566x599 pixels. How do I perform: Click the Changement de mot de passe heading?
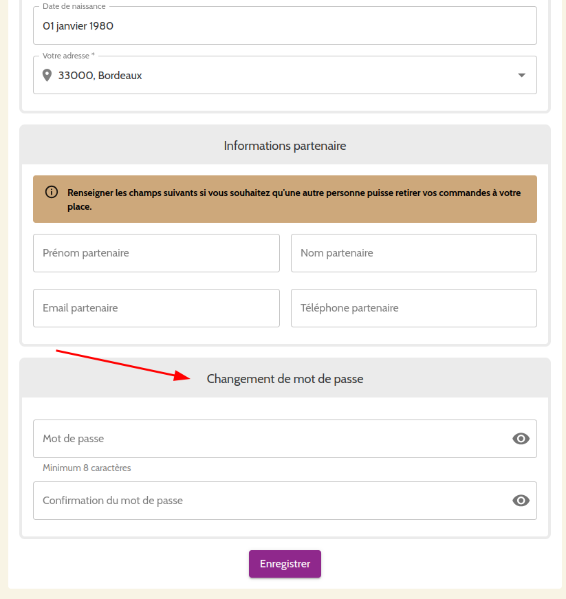285,379
